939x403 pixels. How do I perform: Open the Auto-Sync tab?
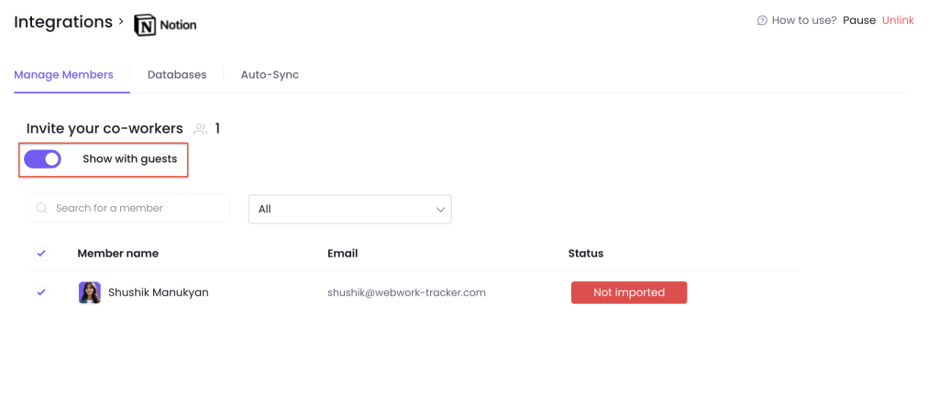tap(271, 75)
